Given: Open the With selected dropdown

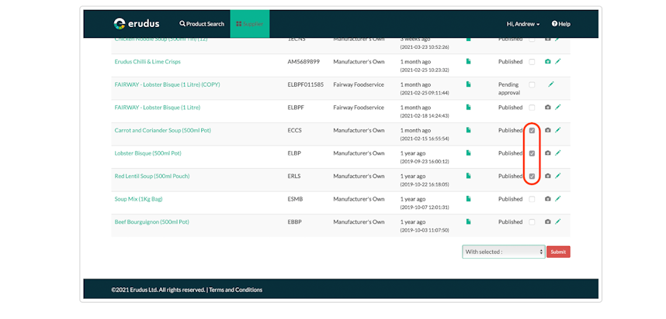Looking at the screenshot, I should 503,252.
